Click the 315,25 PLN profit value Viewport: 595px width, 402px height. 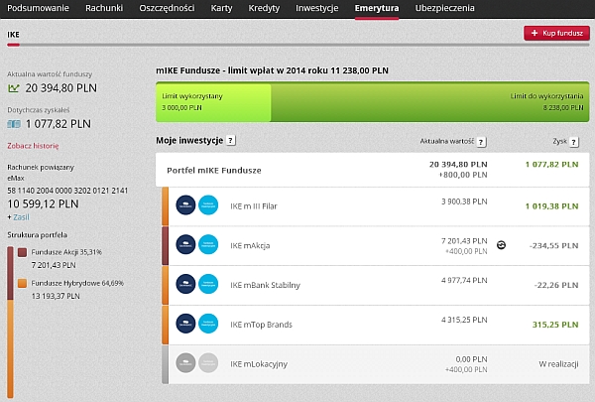coord(555,325)
